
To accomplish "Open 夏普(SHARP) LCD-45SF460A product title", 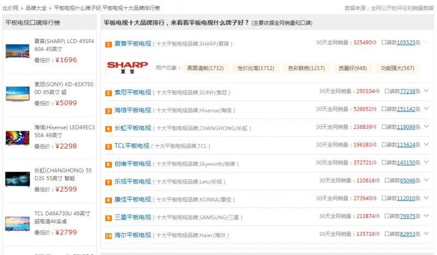I will tap(64, 45).
